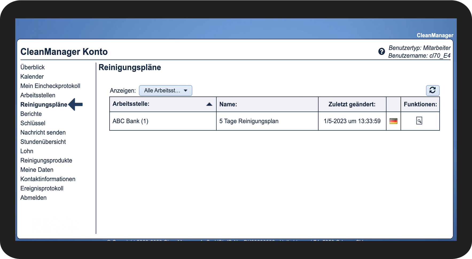Go to Schlüssel in the side menu
Screen dimensions: 472x259
pyautogui.click(x=33, y=123)
